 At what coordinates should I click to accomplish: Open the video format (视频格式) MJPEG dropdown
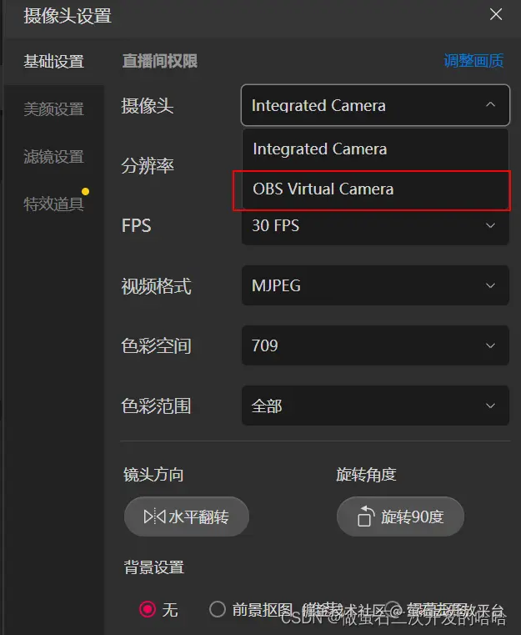(x=375, y=285)
